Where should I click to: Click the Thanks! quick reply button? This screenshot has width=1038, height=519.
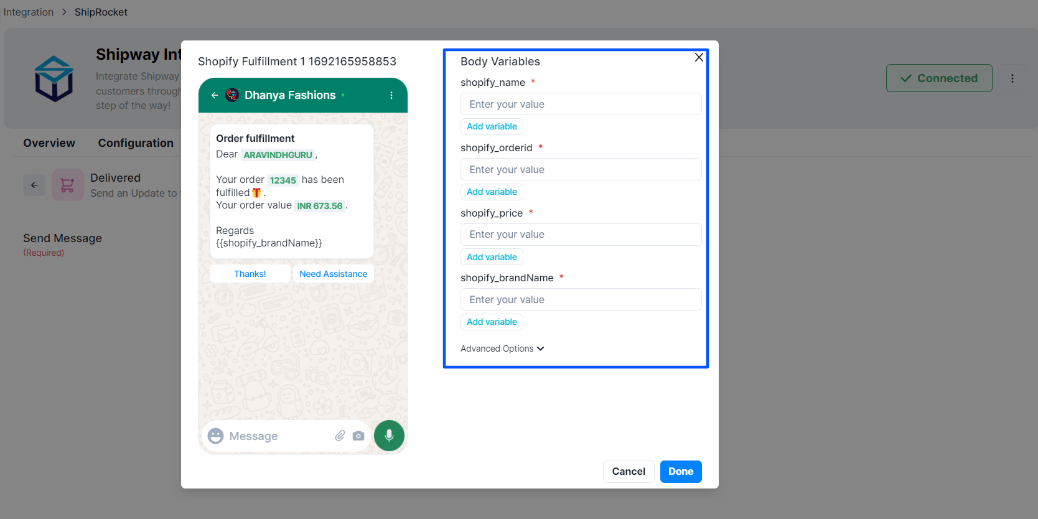click(x=250, y=274)
